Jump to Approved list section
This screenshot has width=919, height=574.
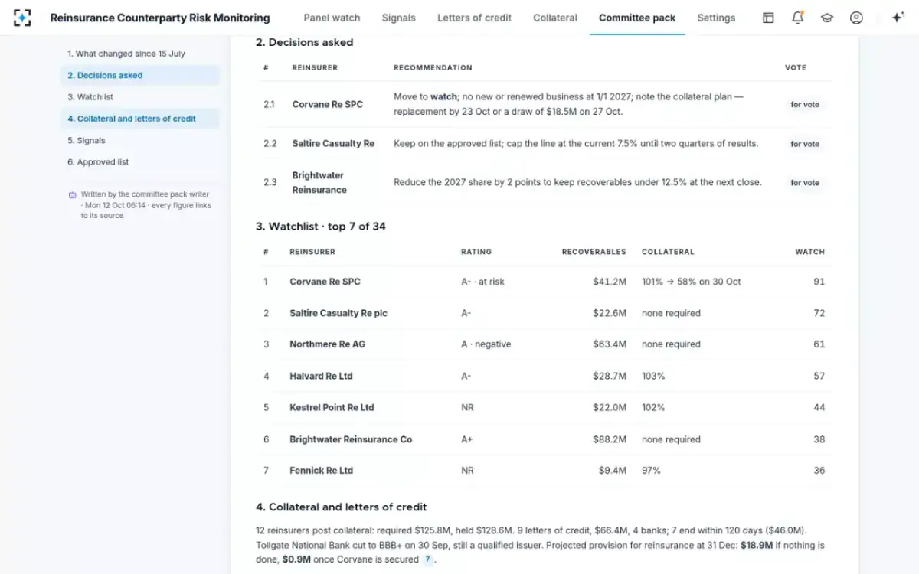tap(139, 162)
